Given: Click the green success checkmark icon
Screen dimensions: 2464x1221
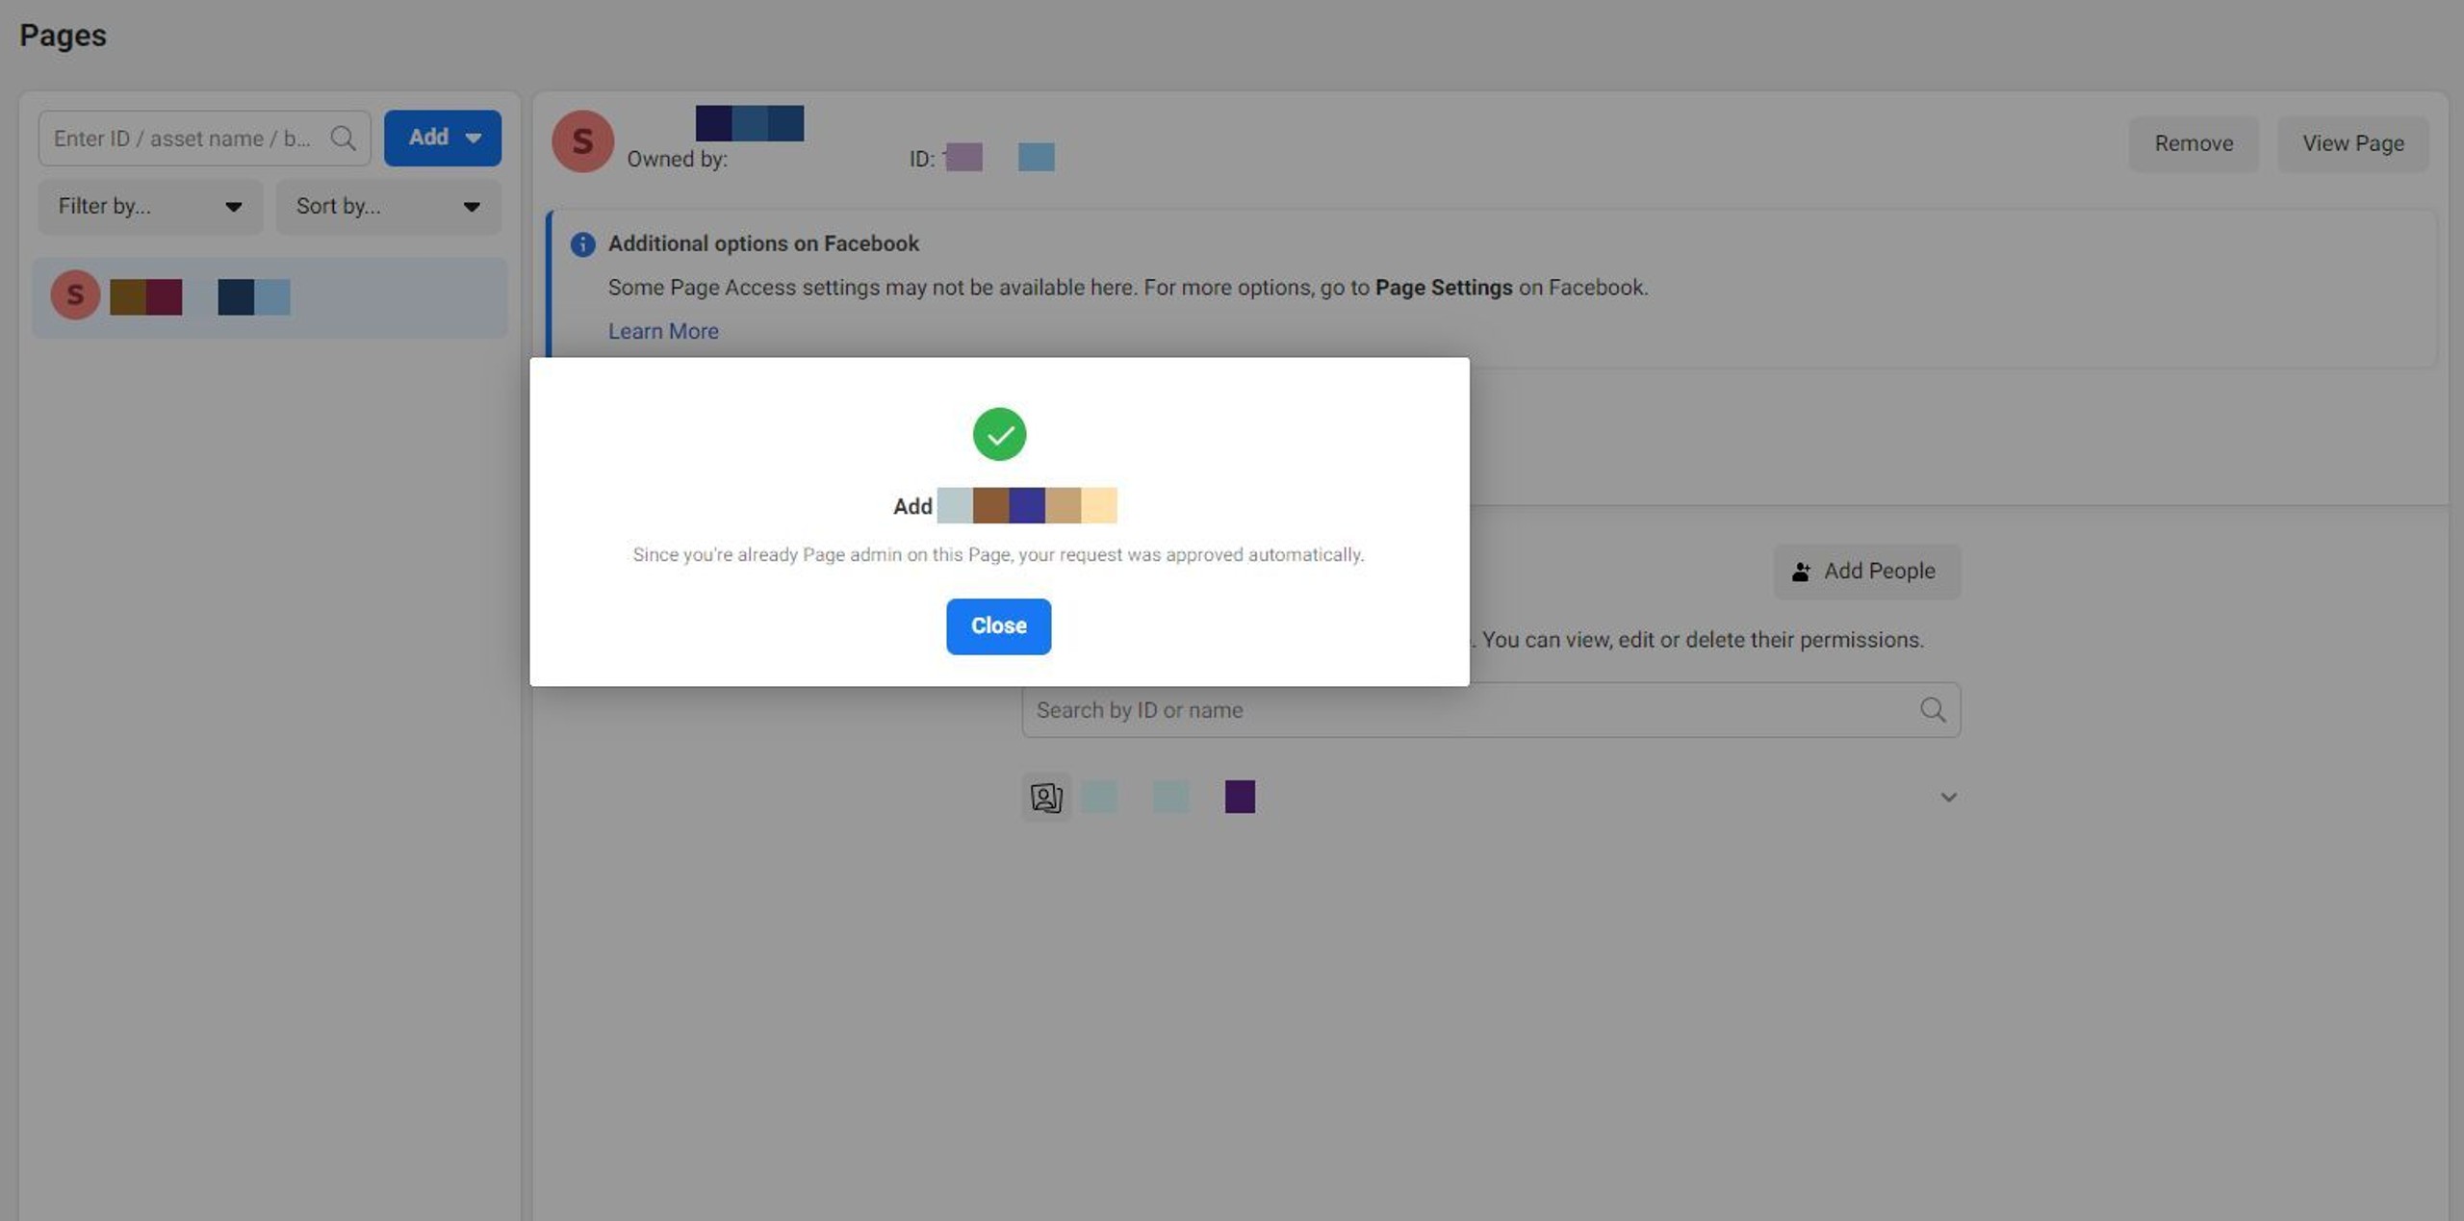Looking at the screenshot, I should (999, 434).
